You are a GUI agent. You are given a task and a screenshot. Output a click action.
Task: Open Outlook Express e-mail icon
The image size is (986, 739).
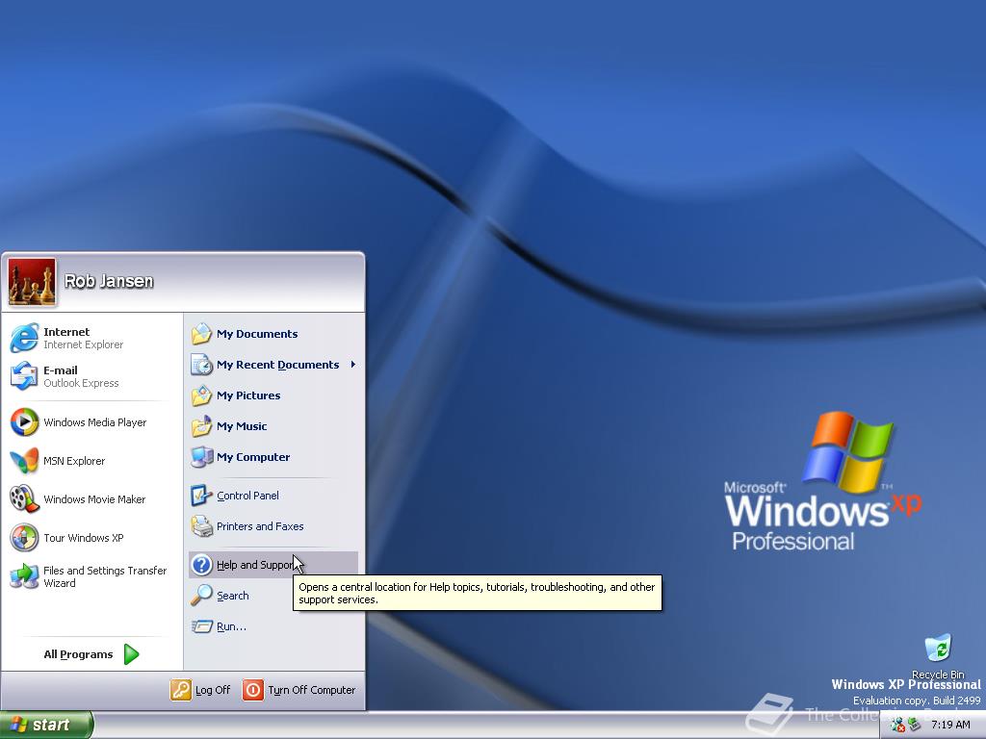pos(24,376)
